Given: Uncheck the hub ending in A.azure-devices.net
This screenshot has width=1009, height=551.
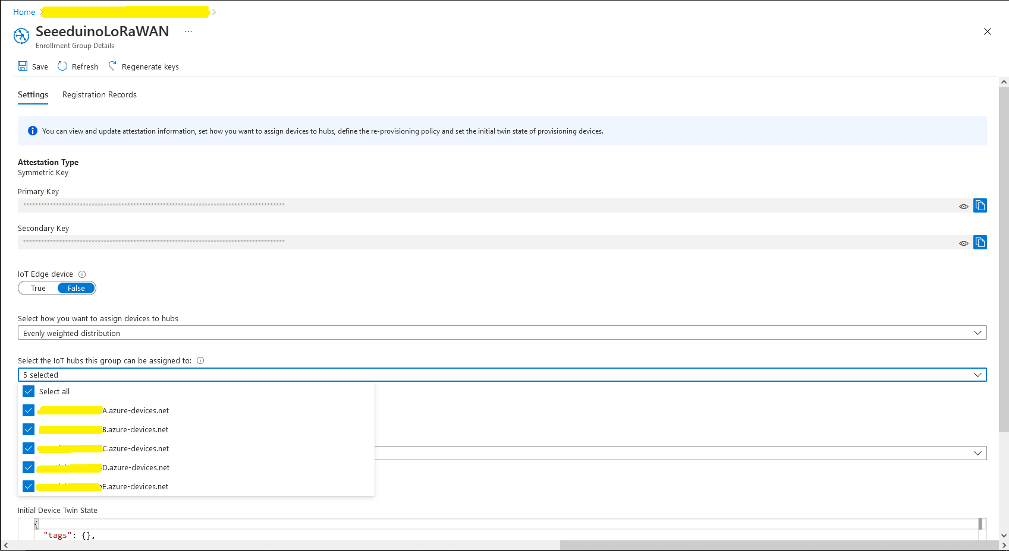Looking at the screenshot, I should click(29, 410).
